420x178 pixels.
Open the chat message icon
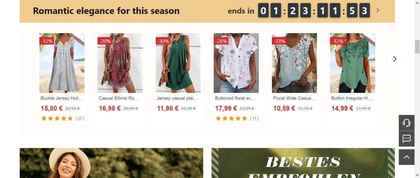(x=406, y=138)
